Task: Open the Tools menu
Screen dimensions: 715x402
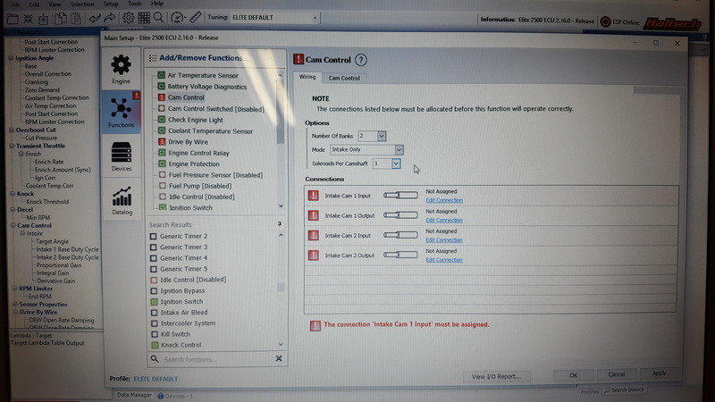Action: tap(135, 4)
